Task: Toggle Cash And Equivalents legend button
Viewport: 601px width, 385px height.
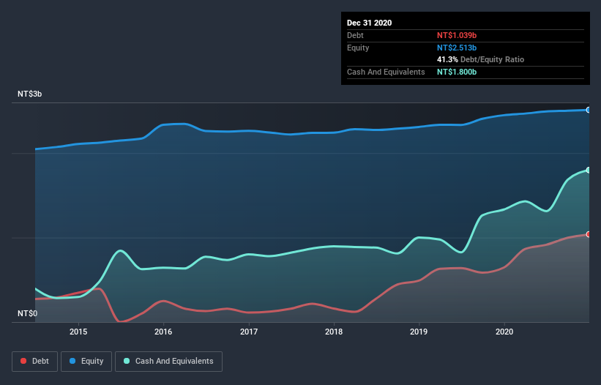Action: (x=168, y=362)
